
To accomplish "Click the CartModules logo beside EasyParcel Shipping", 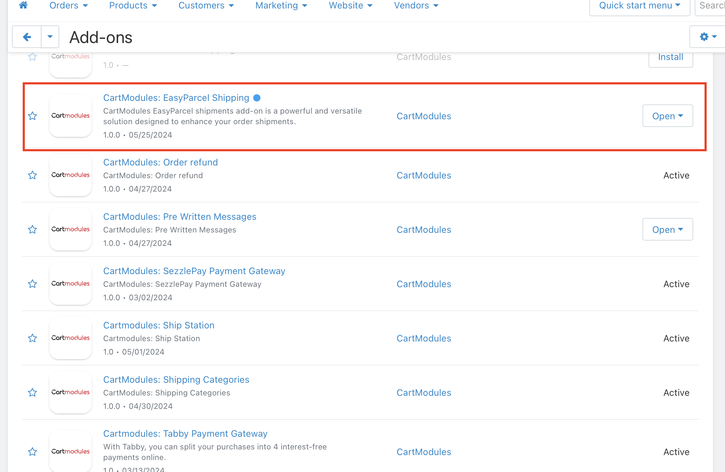I will (x=71, y=116).
